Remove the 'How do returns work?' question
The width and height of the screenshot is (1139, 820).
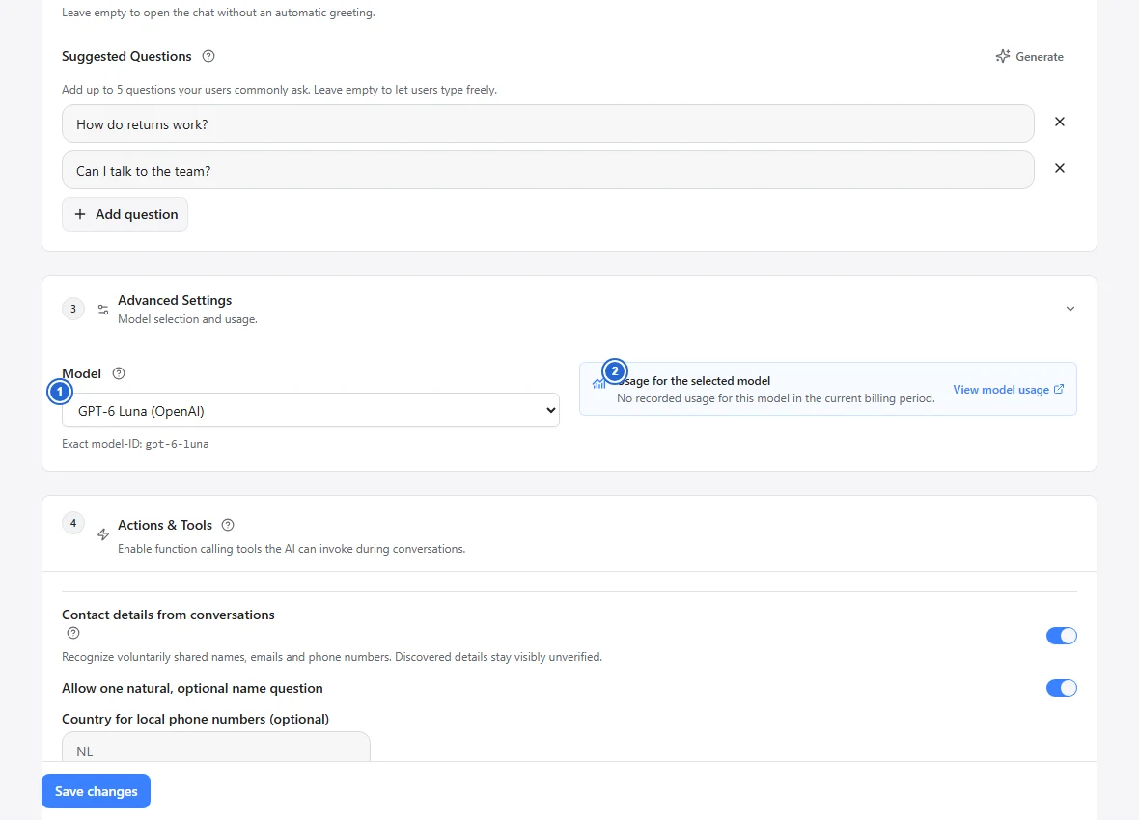tap(1060, 122)
